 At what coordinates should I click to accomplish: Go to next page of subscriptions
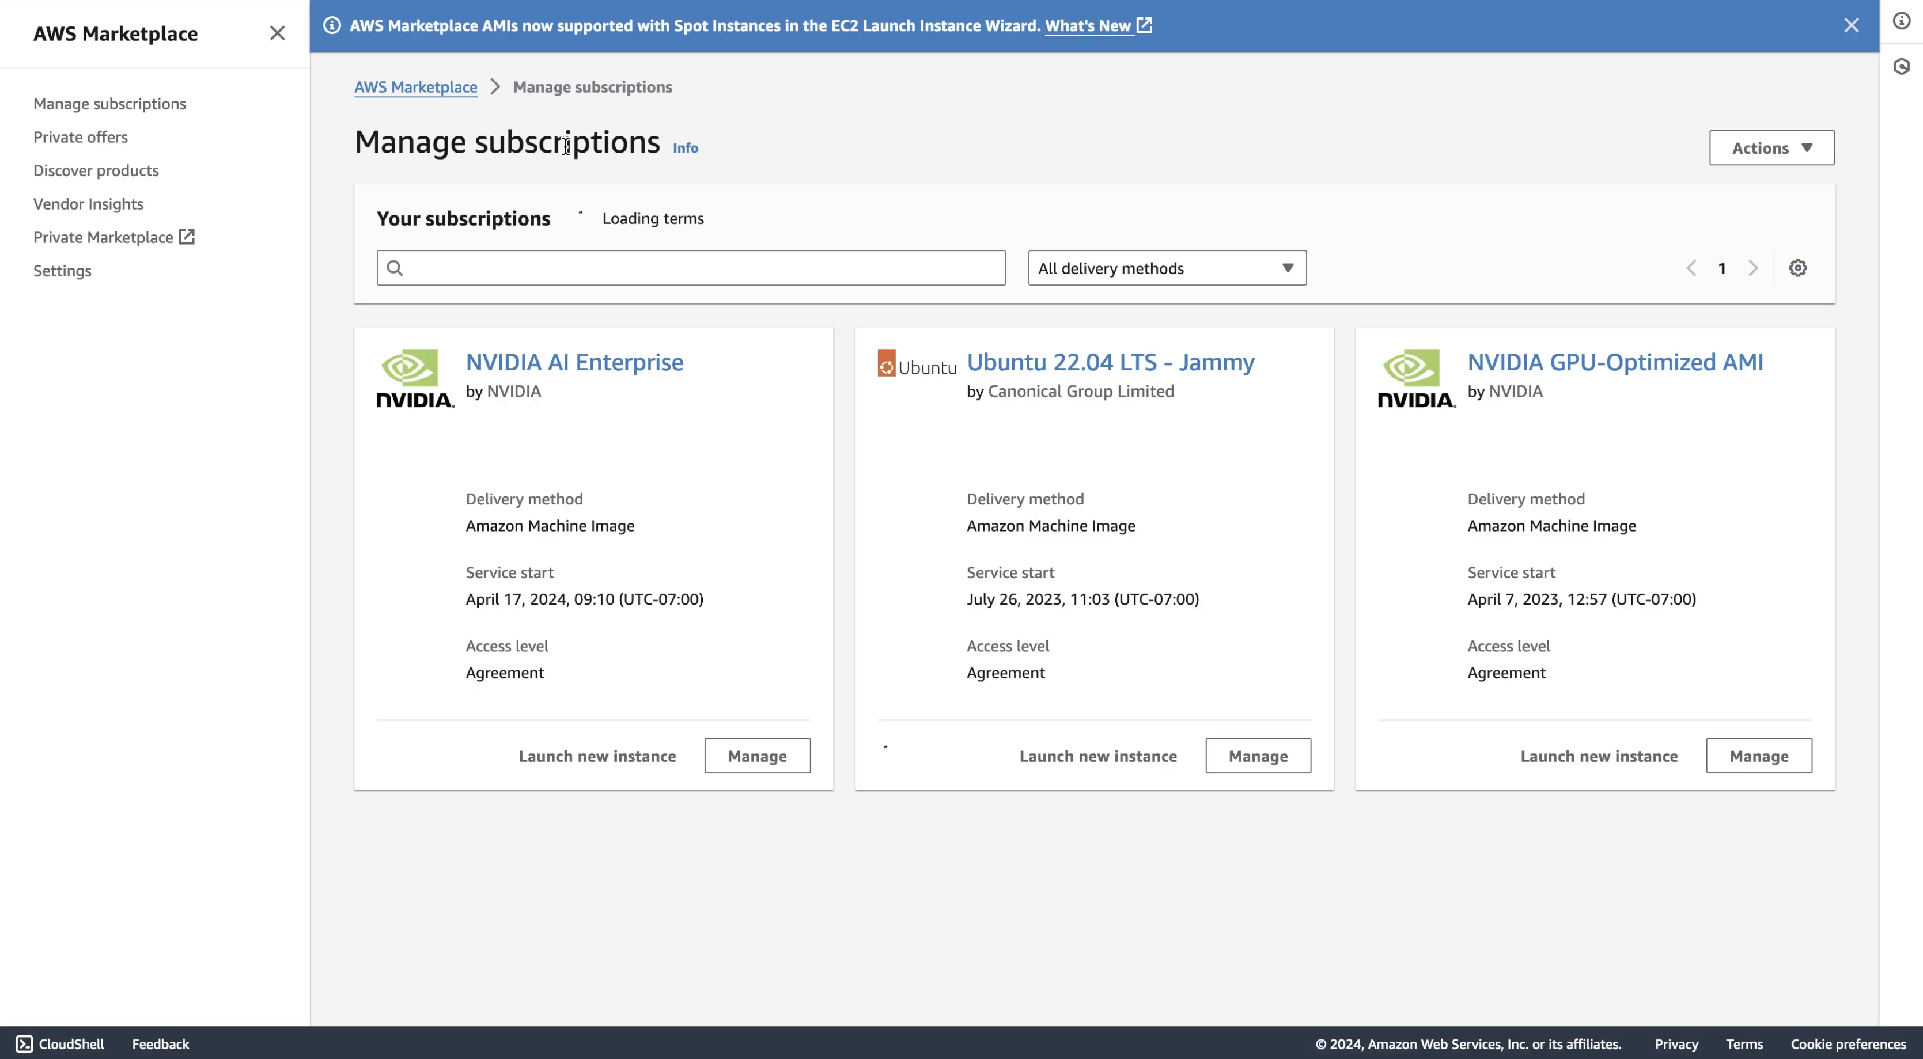1753,268
